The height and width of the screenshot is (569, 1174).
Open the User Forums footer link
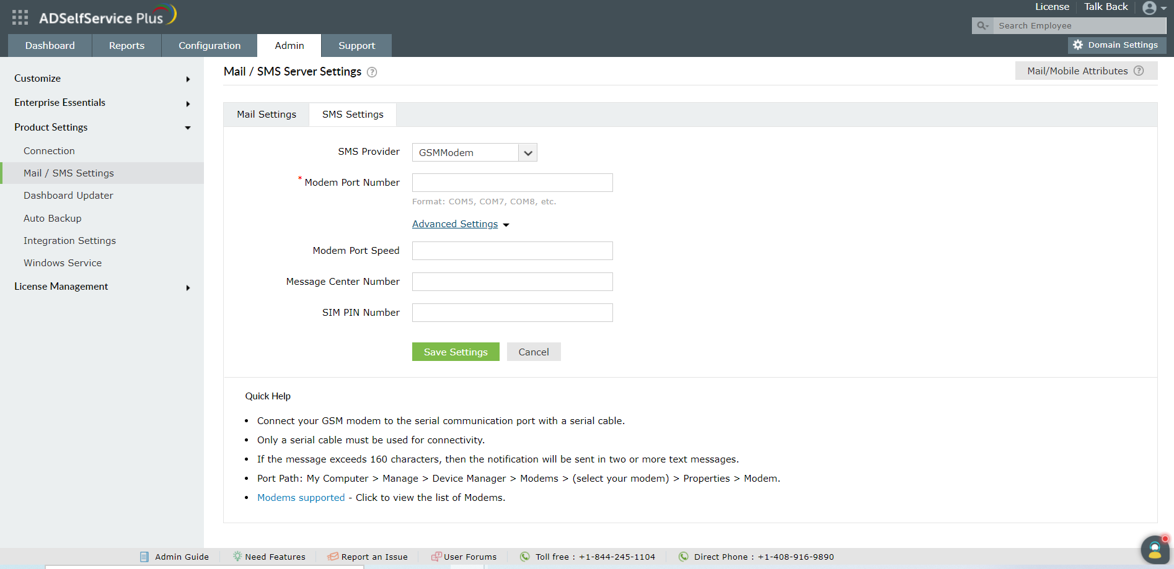click(x=470, y=557)
